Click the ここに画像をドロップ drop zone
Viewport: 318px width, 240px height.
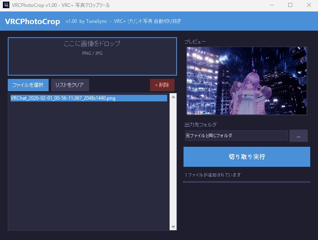click(92, 56)
